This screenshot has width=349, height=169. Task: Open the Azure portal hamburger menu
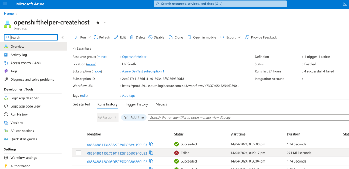coord(5,4)
